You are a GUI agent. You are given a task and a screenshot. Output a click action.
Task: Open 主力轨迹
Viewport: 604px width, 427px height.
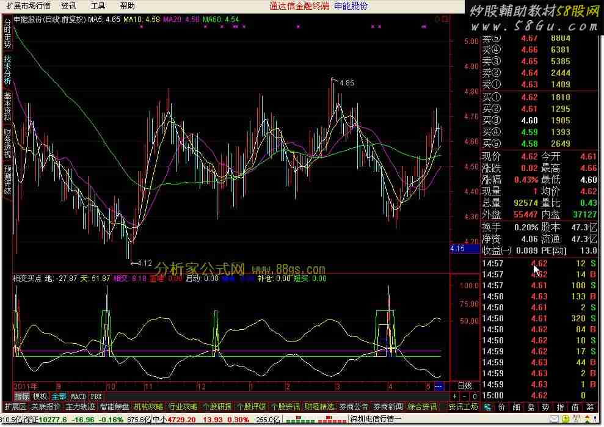click(x=80, y=407)
